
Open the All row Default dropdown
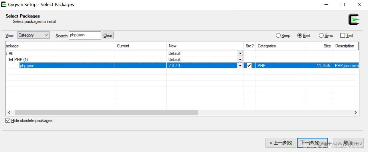tap(240, 53)
